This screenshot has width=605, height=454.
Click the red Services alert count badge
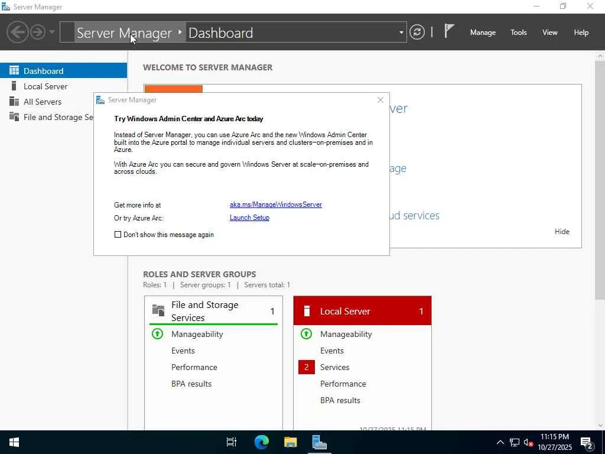[307, 367]
